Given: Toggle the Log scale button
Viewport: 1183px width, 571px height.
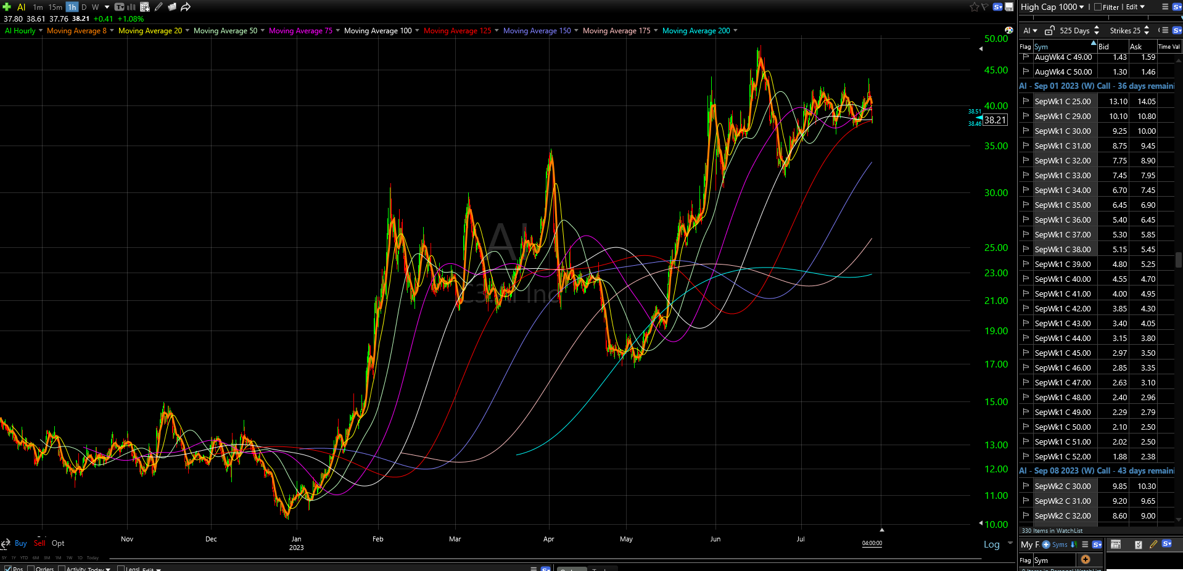Looking at the screenshot, I should pos(992,544).
